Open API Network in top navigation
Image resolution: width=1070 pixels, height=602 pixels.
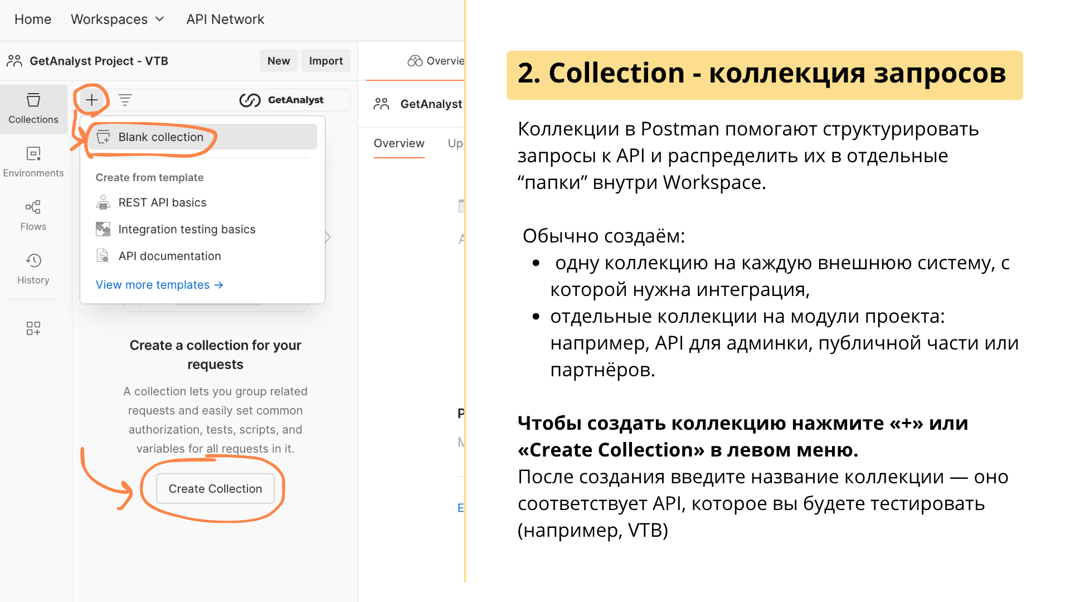[x=225, y=19]
